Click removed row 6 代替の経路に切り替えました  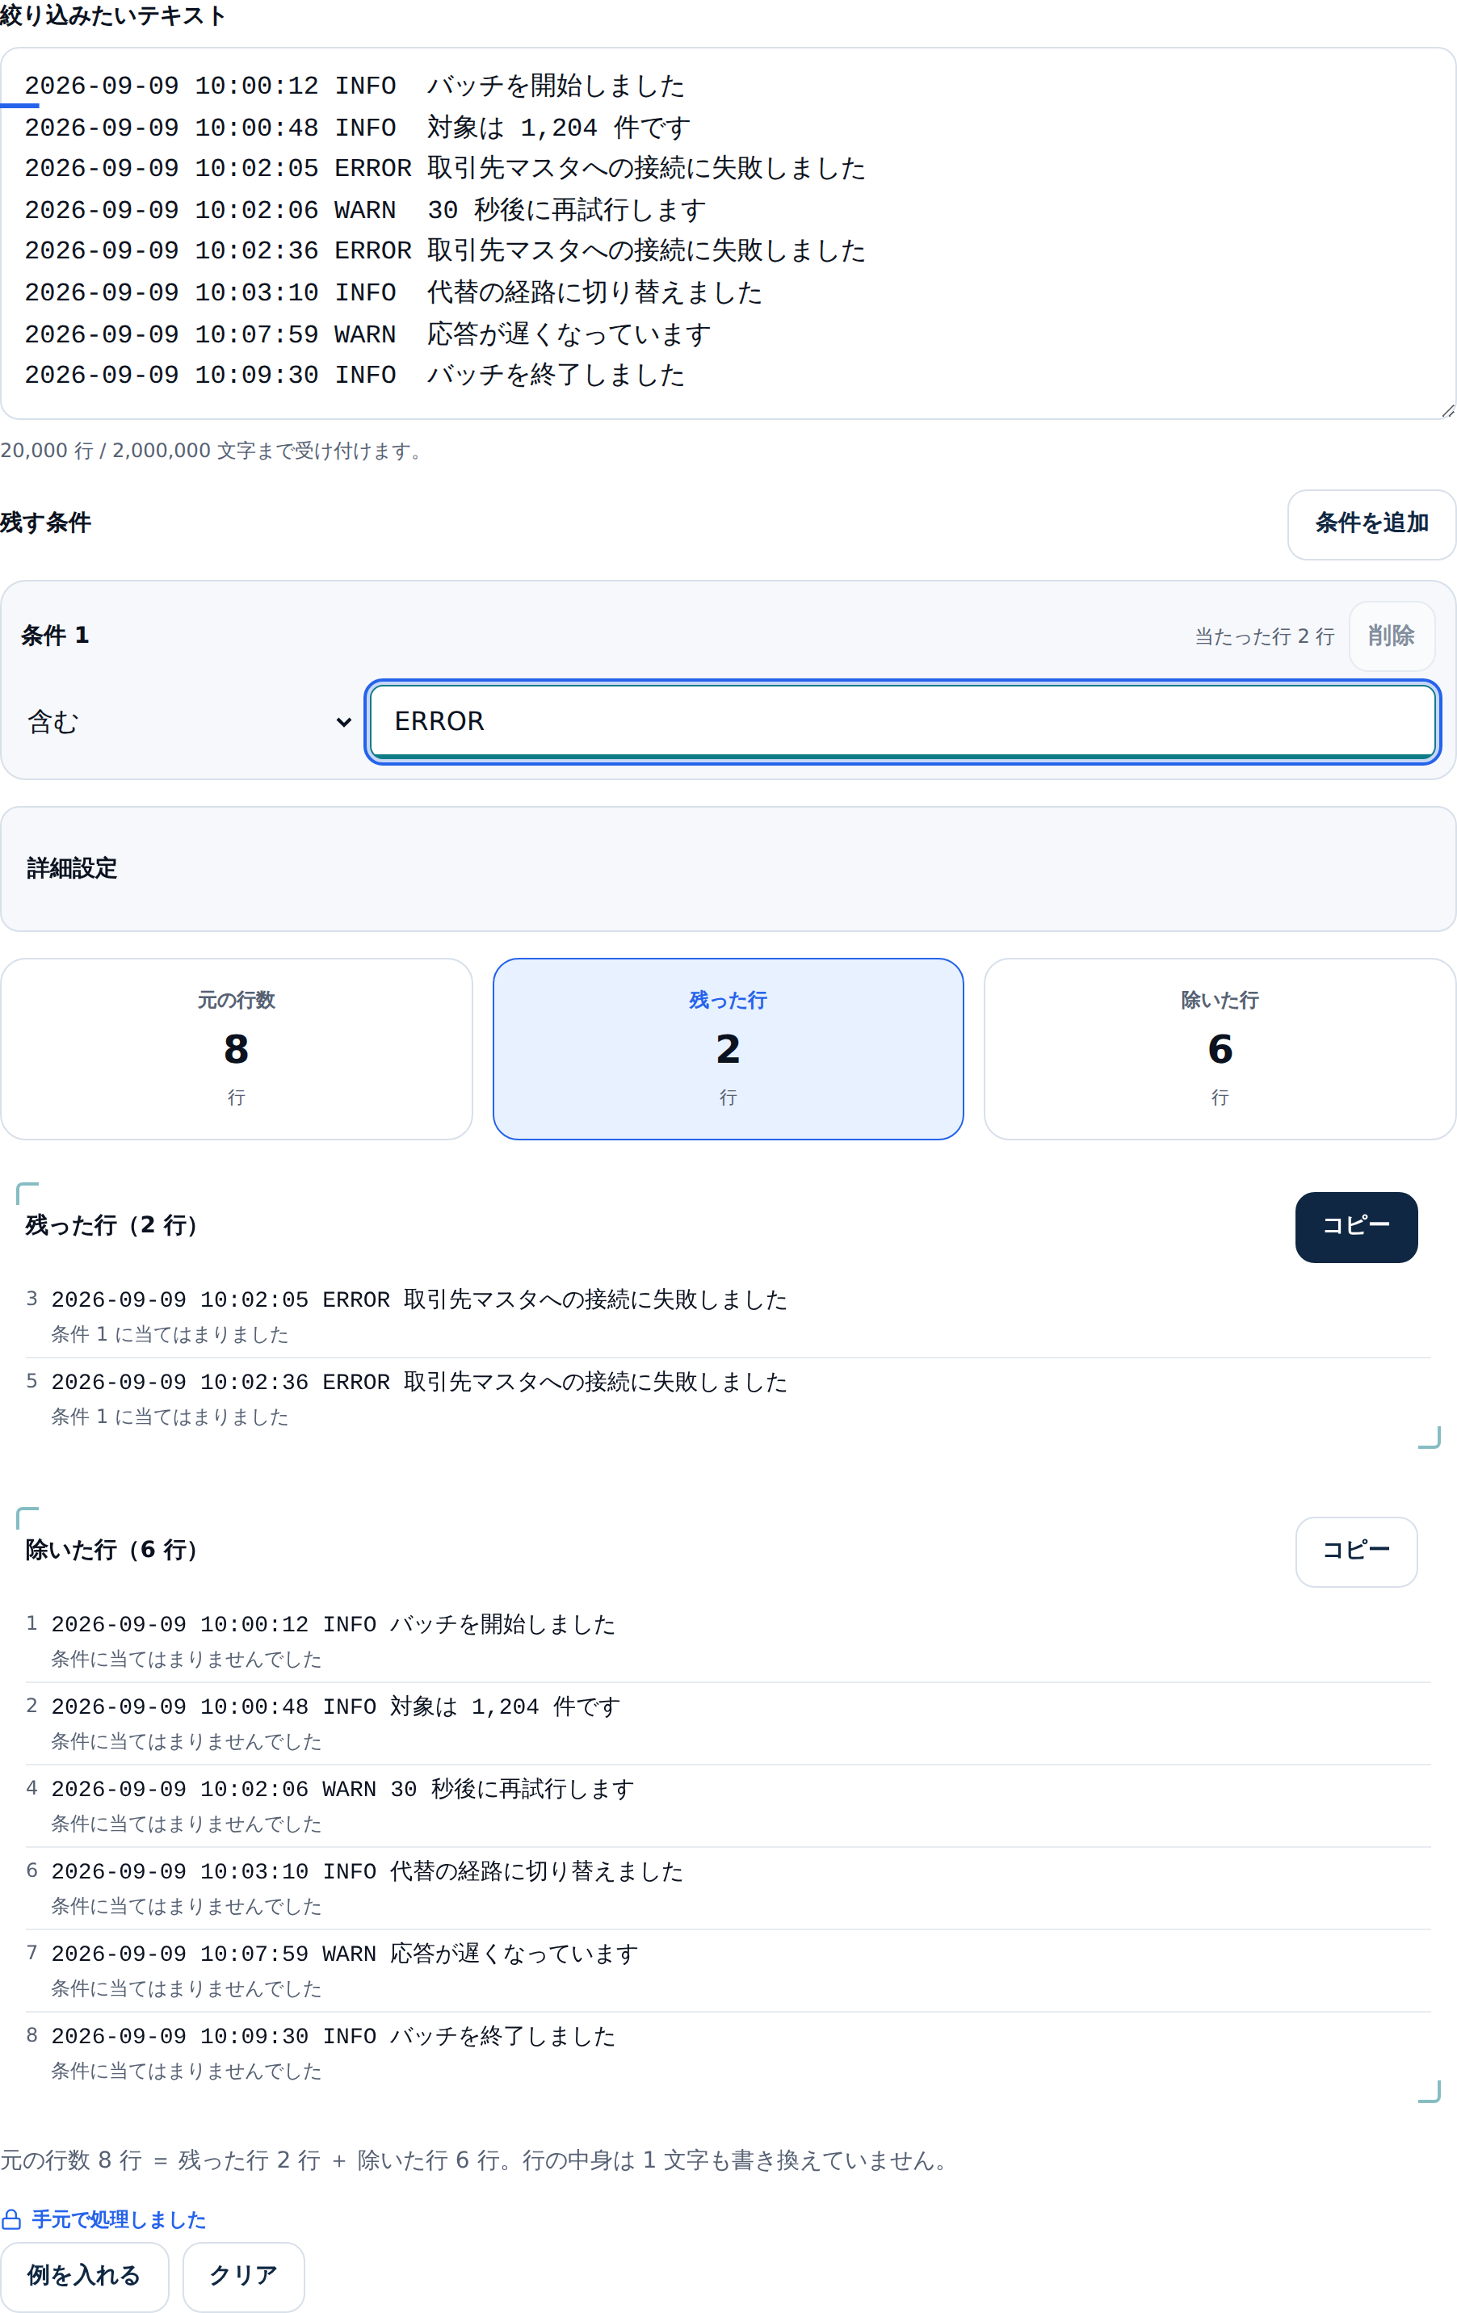pyautogui.click(x=728, y=1888)
